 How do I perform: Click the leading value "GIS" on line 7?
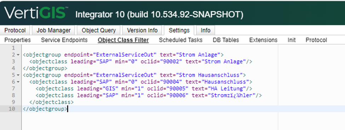[x=111, y=89]
